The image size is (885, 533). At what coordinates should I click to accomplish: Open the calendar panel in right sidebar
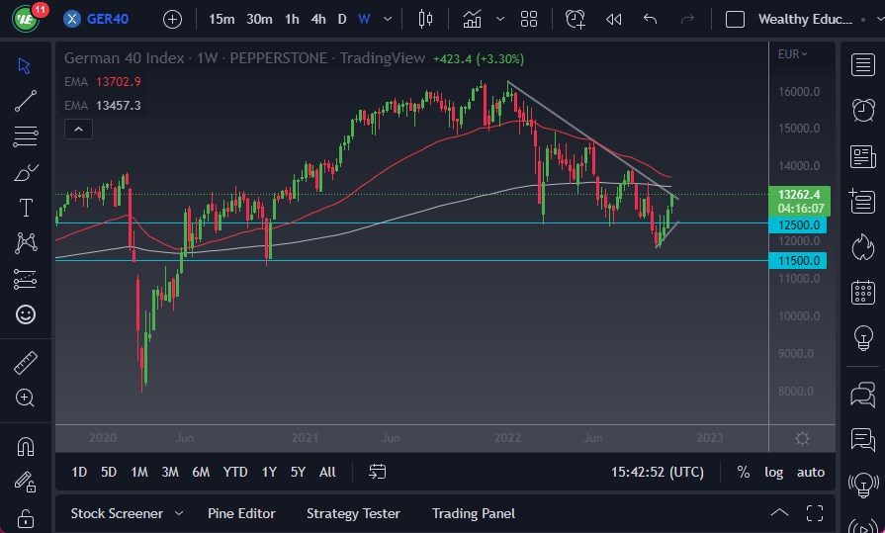coord(862,292)
